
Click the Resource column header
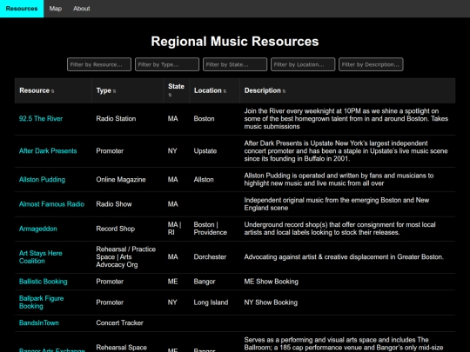[53, 90]
